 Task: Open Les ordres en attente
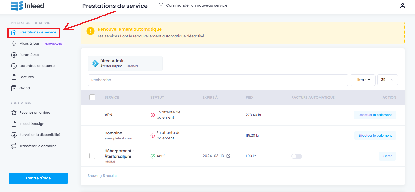(37, 66)
